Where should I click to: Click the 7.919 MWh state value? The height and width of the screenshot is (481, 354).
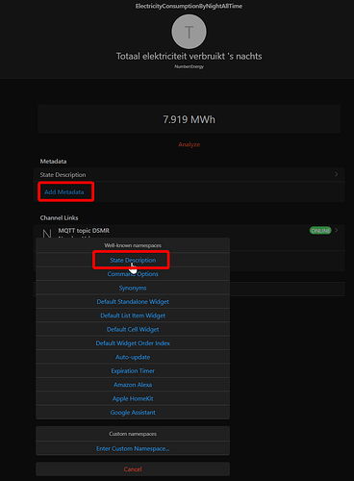click(189, 119)
